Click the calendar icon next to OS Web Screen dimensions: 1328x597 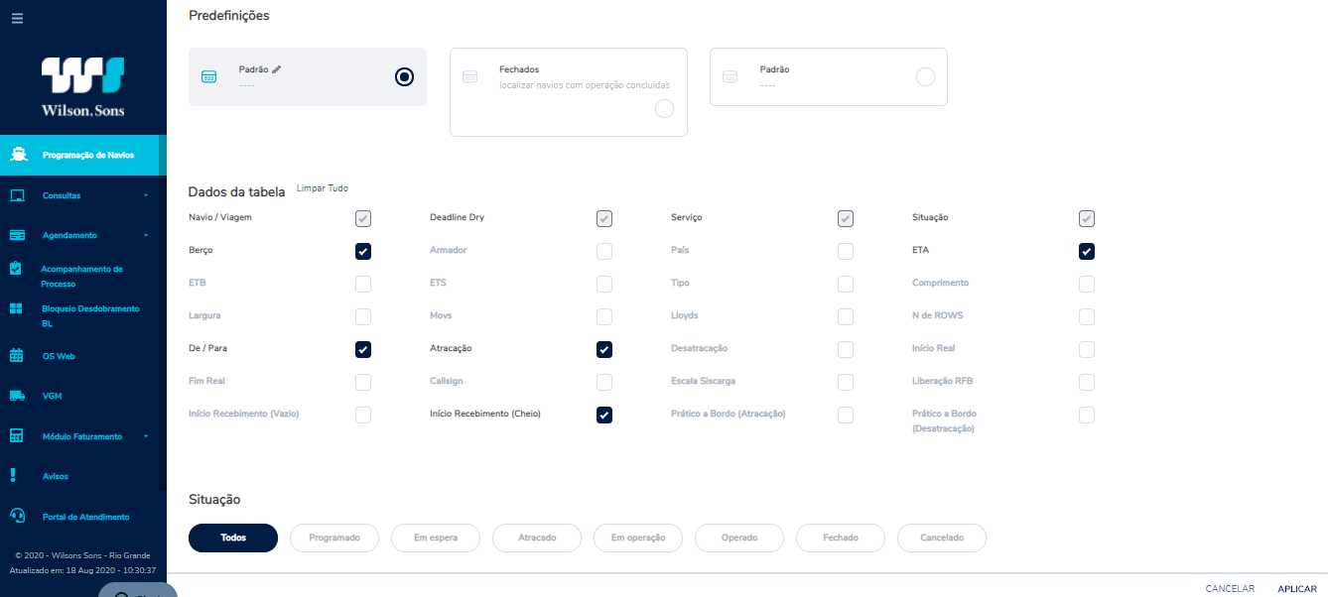16,355
